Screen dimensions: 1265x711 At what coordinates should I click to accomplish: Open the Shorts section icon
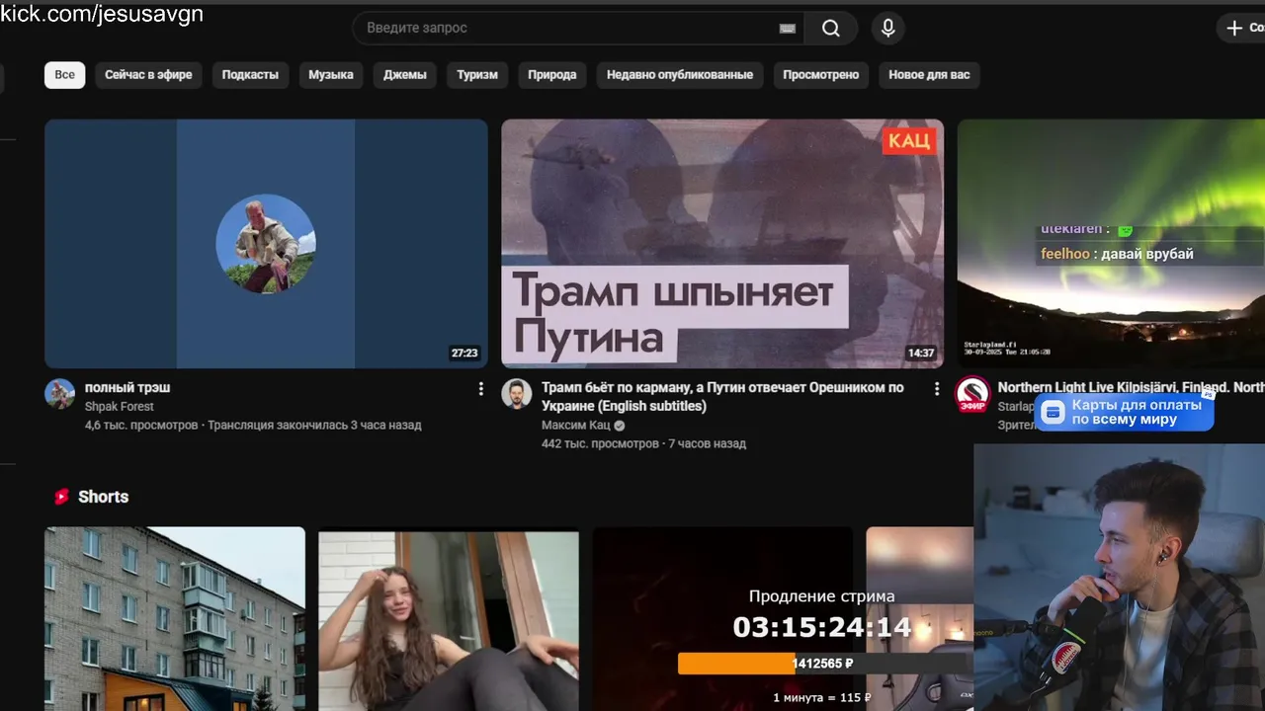point(62,497)
